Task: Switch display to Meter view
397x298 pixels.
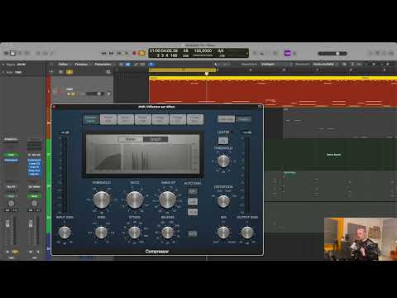Action: click(131, 139)
